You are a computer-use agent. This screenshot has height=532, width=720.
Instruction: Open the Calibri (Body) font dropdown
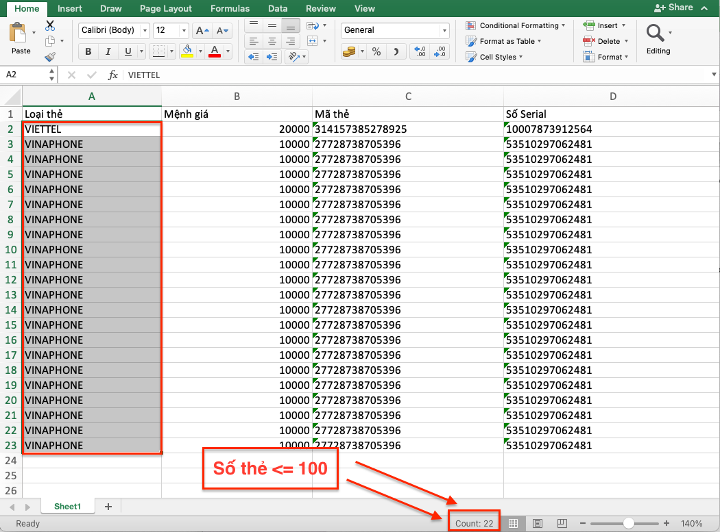coord(145,31)
